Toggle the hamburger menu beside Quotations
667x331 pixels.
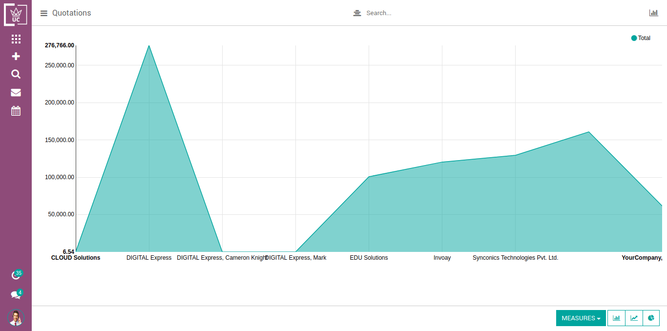tap(44, 13)
